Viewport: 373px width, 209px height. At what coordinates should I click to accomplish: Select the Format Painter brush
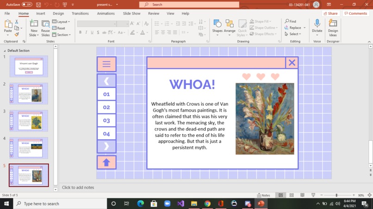click(17, 35)
